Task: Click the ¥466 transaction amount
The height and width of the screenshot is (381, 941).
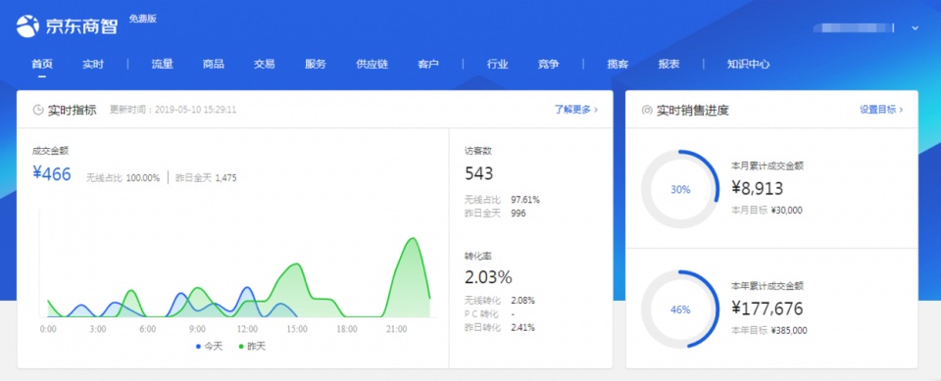Action: 52,174
